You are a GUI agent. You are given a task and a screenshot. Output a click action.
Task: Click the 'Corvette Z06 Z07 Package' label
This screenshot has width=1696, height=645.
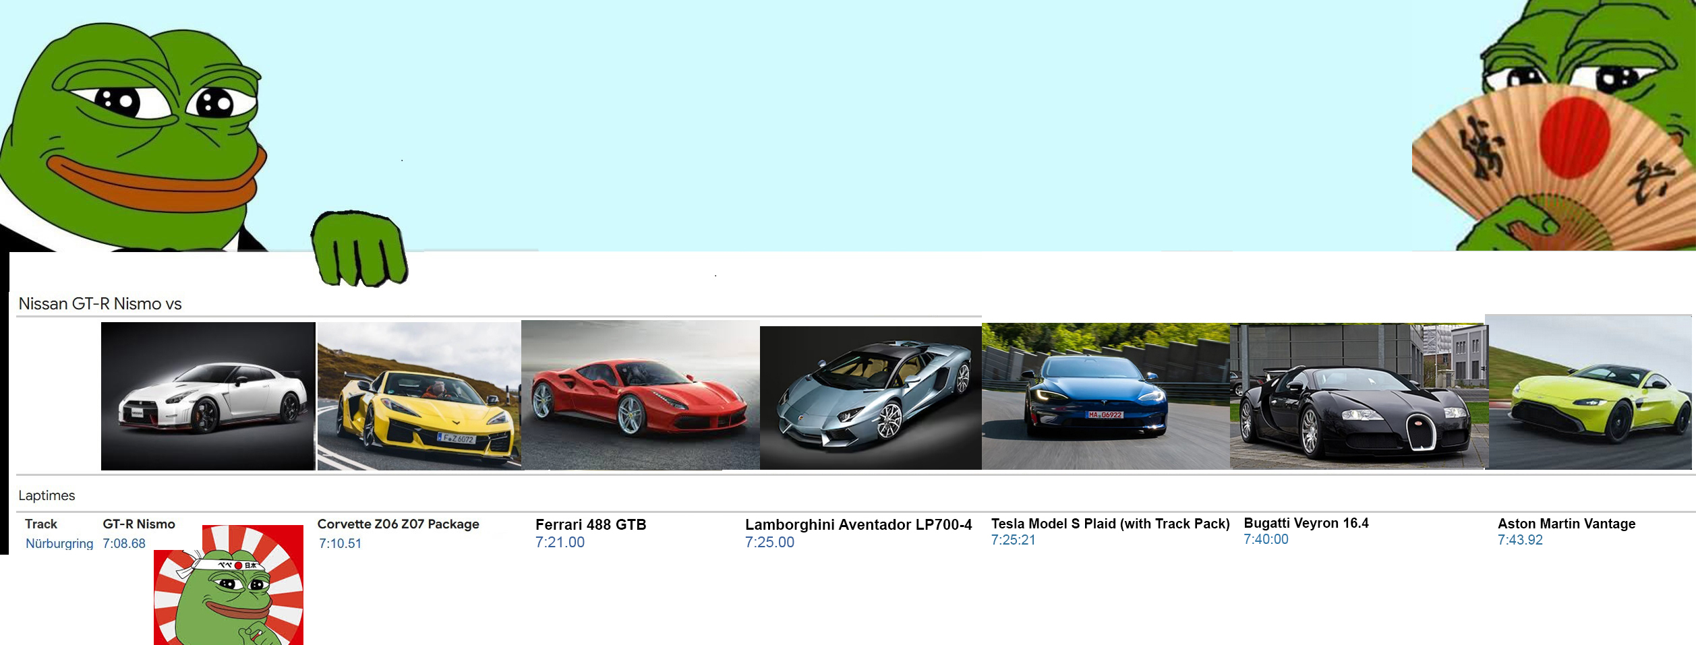pos(398,524)
